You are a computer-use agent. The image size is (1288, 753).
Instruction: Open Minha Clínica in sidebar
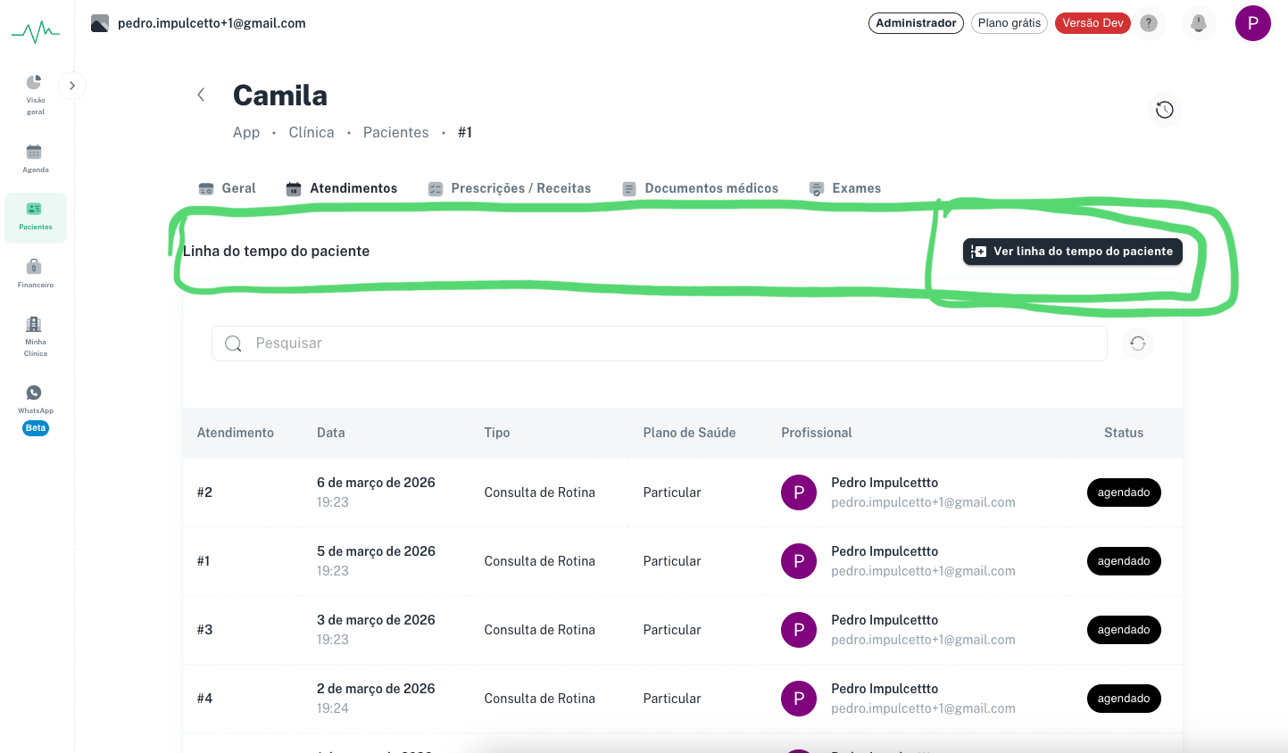35,335
